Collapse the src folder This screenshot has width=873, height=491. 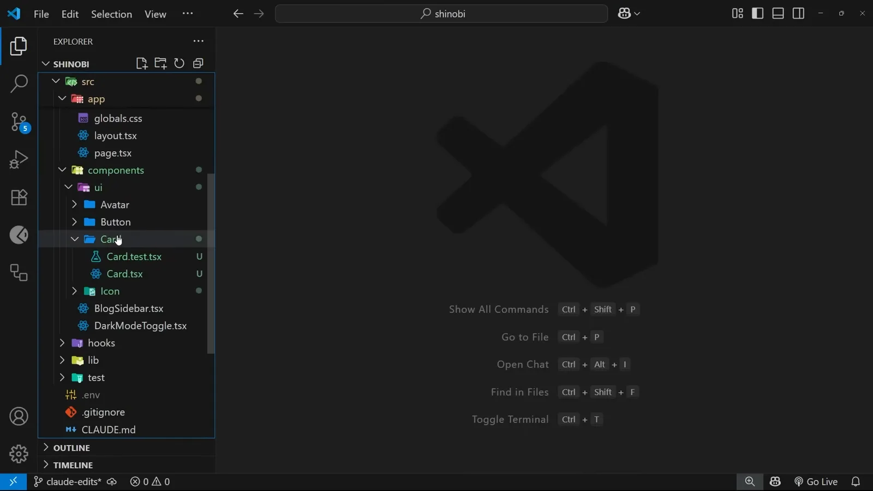point(56,81)
